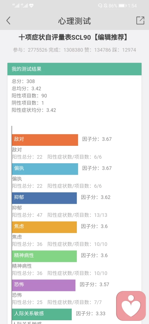Image resolution: width=149 pixels, height=324 pixels.
Task: Select the green 人际关系敏感 bar
Action: [42, 314]
